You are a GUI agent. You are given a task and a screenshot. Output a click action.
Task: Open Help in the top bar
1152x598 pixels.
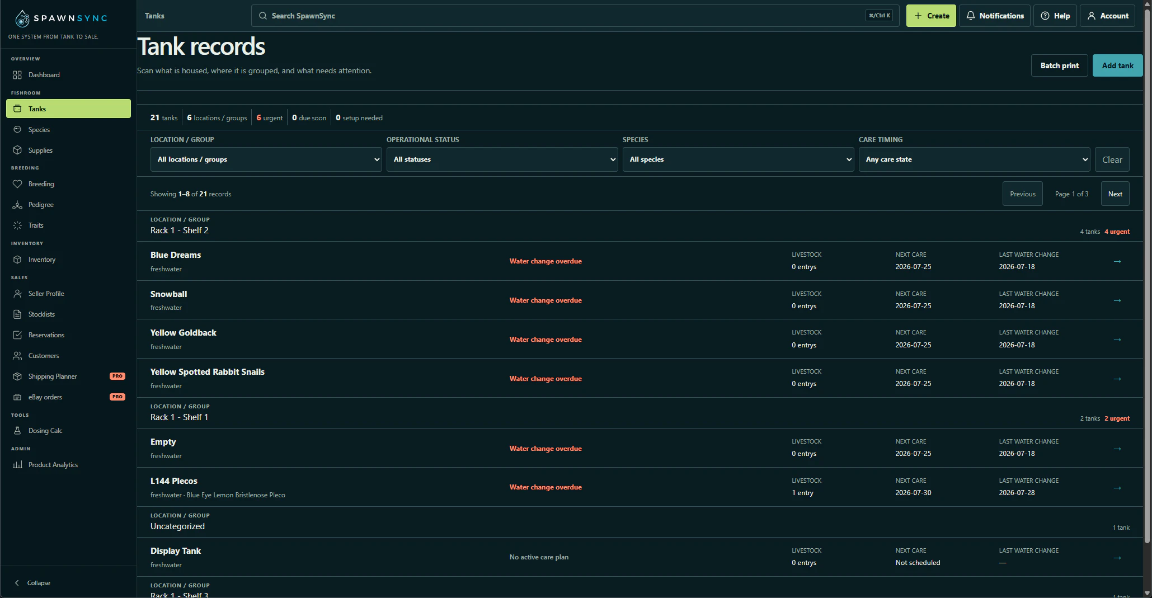(x=1055, y=16)
